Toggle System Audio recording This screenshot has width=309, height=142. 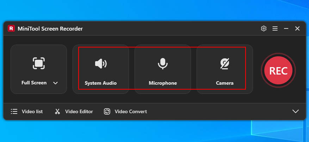click(101, 69)
